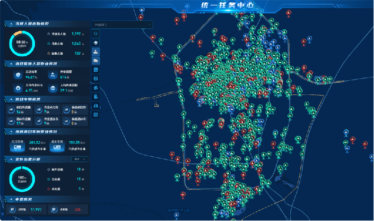Select the 当班人员出勤情况 section header
Viewport: 374px width, 221px height.
[x=31, y=23]
